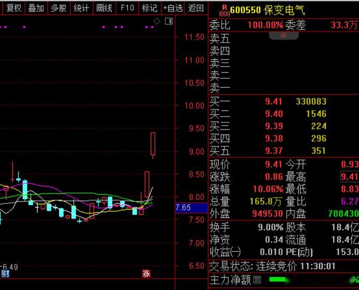This screenshot has width=359, height=290.
Task: Click the 11.50 price axis label
Action: [194, 37]
